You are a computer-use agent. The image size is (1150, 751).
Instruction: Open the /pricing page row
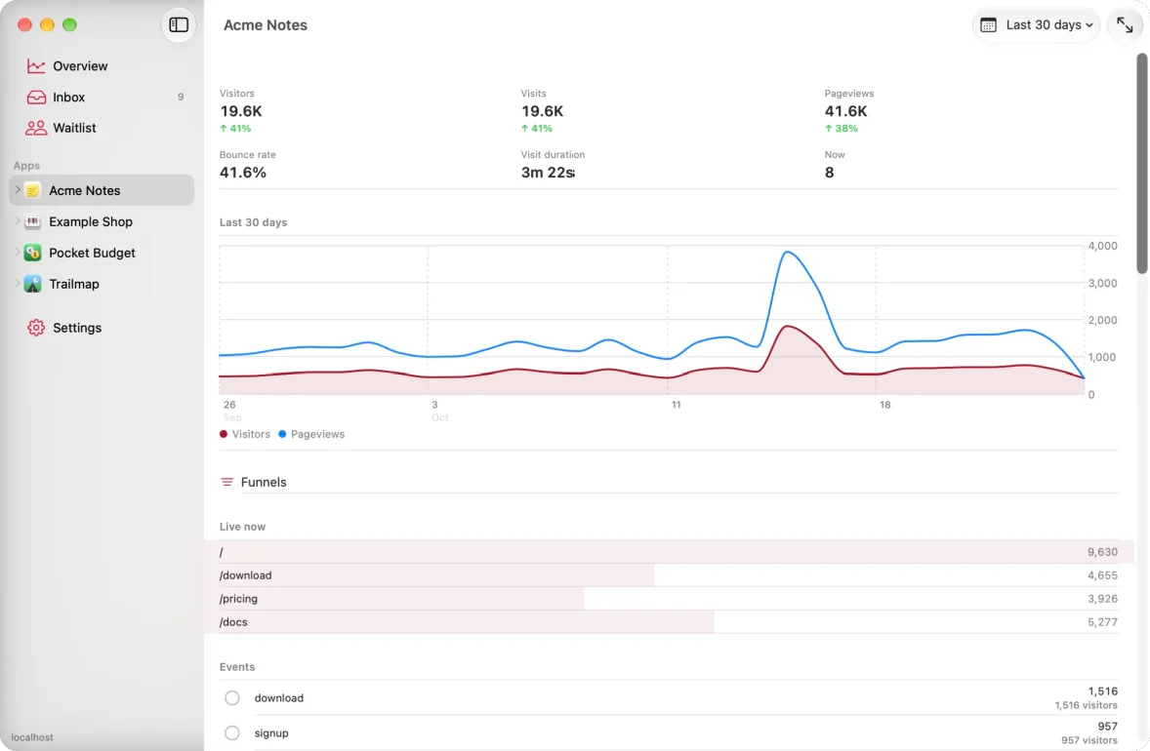[x=668, y=599]
